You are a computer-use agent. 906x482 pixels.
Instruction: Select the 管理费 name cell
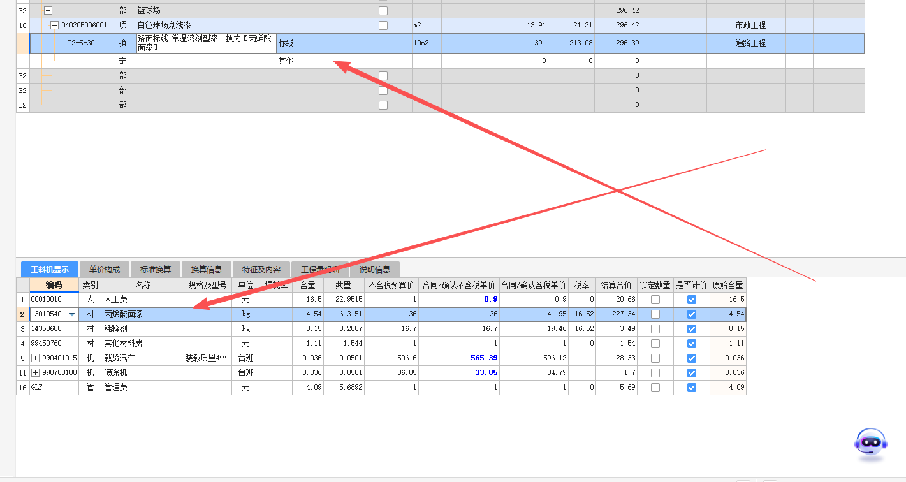pos(143,388)
